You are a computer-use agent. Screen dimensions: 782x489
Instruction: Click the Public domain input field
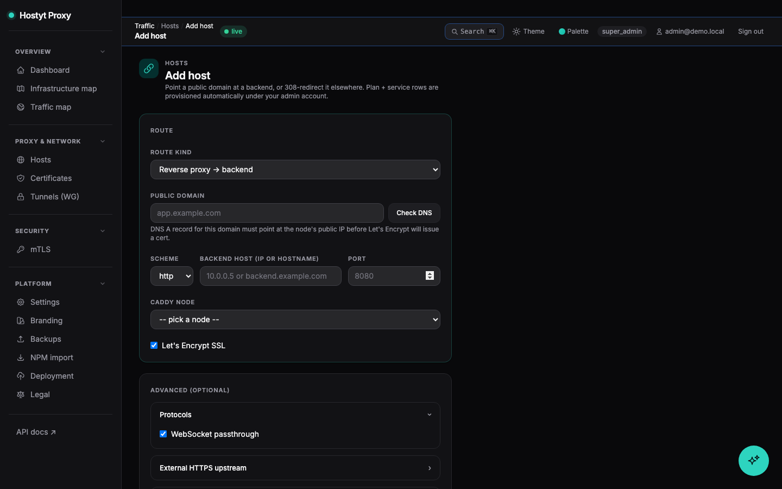click(x=267, y=213)
